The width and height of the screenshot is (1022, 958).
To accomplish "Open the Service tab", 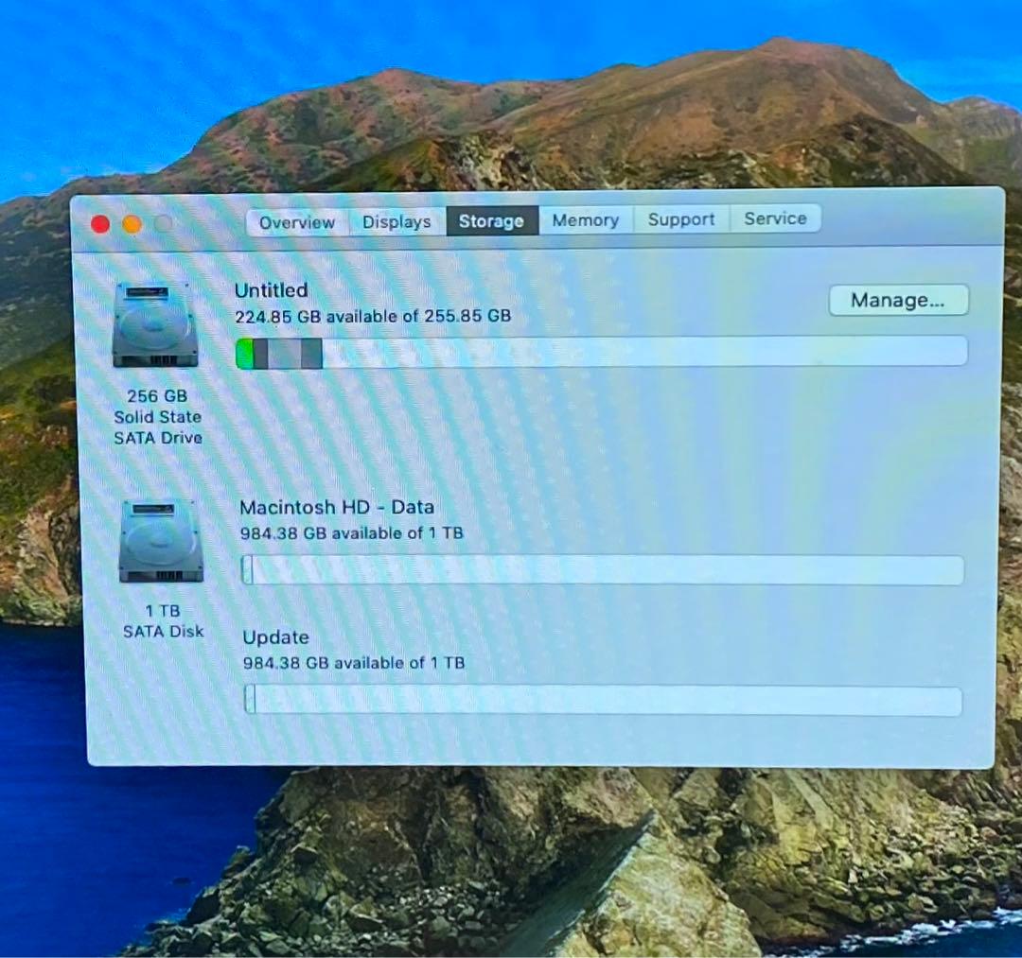I will pos(775,218).
